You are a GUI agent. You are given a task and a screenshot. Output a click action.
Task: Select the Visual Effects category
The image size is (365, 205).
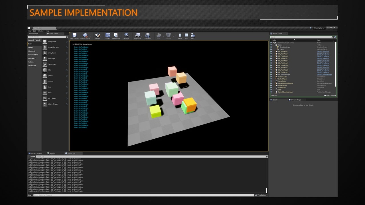click(33, 55)
